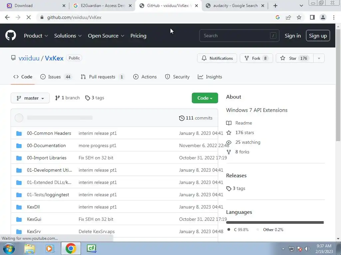The height and width of the screenshot is (255, 341).
Task: Click the Fork button
Action: (x=256, y=58)
